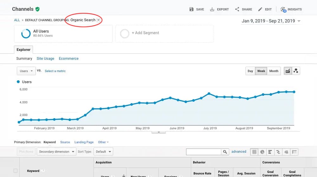
Task: Click the advanced filter link
Action: (x=239, y=152)
